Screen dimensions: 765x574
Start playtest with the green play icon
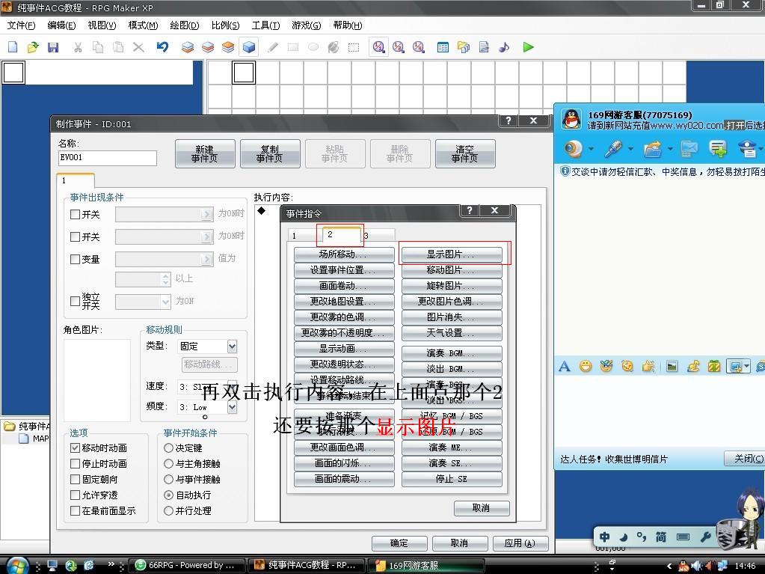pos(528,47)
